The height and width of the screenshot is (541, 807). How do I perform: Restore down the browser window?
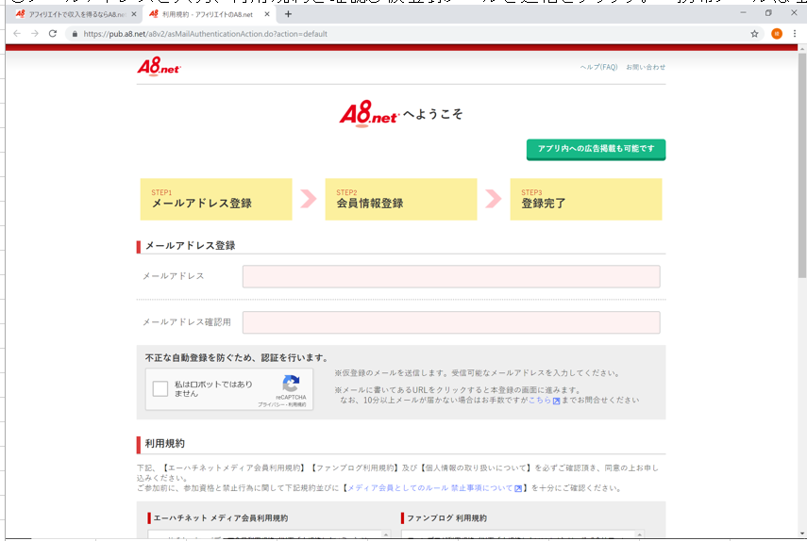pyautogui.click(x=768, y=13)
